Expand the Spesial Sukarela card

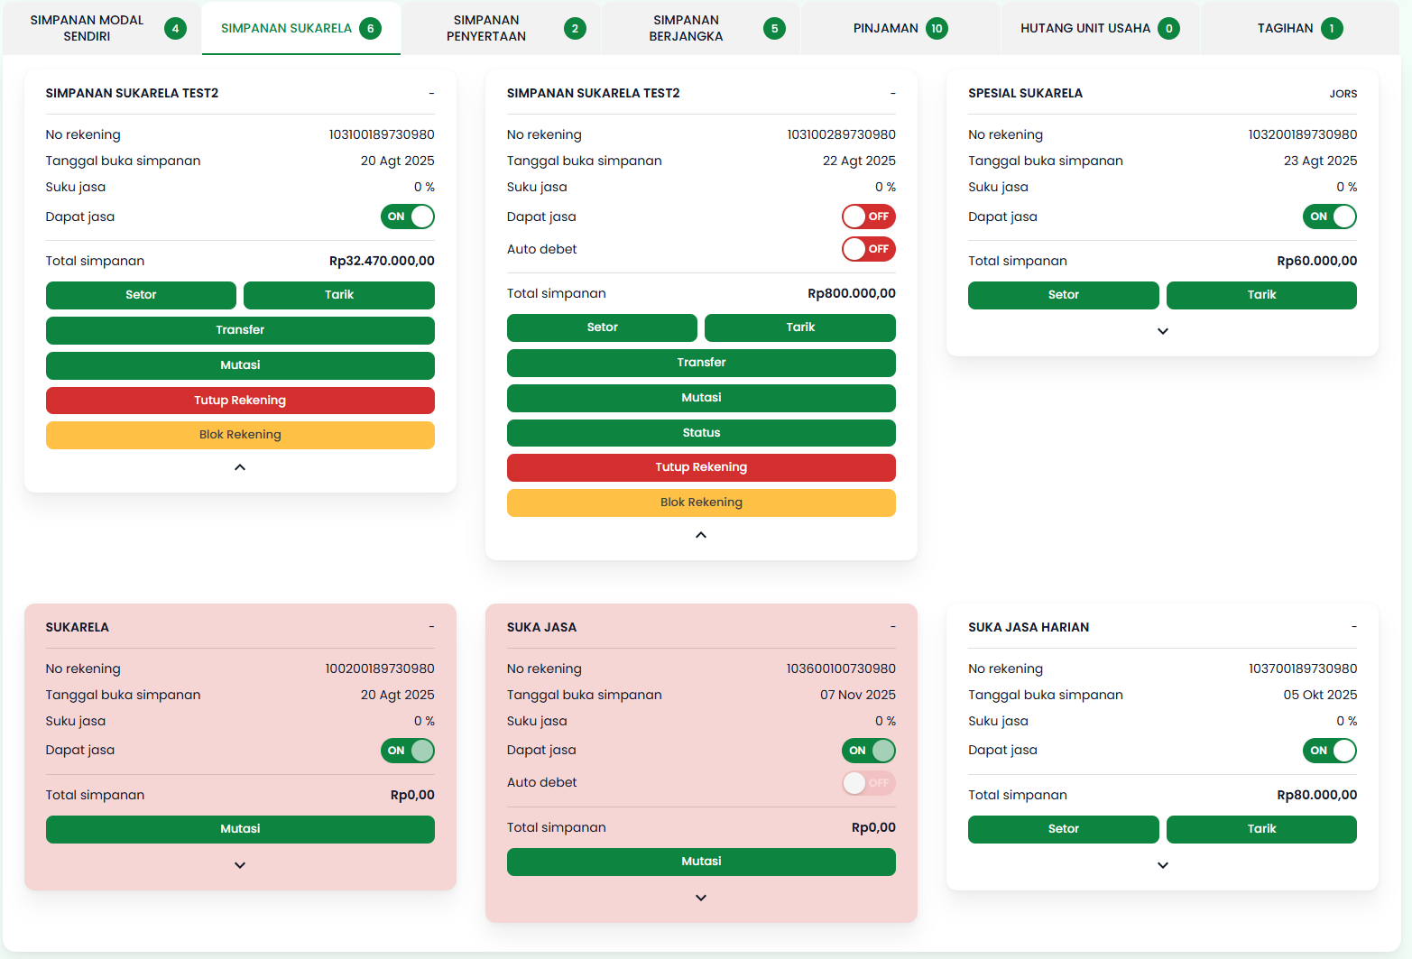coord(1162,331)
